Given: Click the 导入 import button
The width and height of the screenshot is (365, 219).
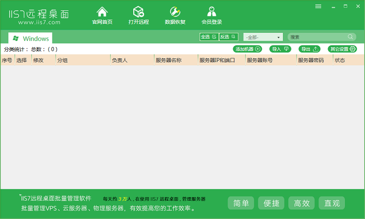Looking at the screenshot, I should [x=280, y=49].
